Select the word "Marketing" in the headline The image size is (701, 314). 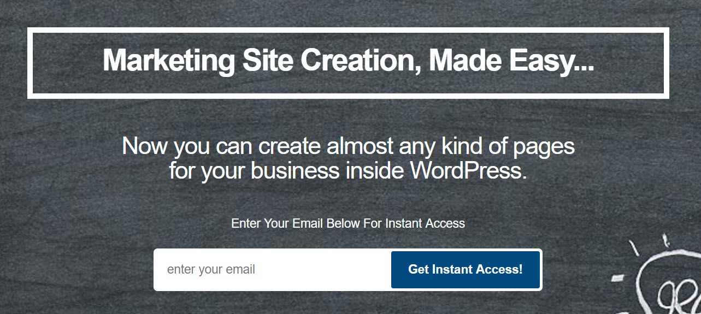[x=169, y=61]
